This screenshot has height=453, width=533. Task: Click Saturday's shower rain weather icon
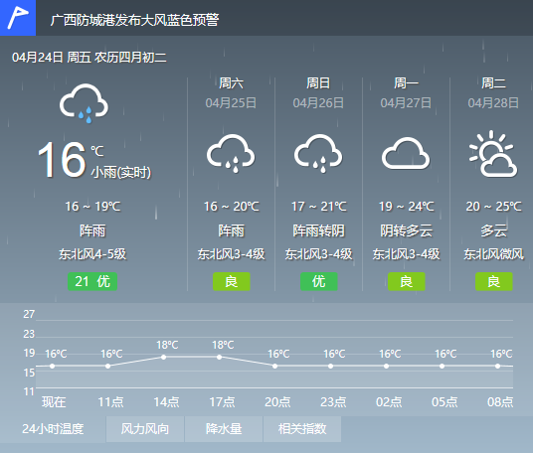pos(231,154)
